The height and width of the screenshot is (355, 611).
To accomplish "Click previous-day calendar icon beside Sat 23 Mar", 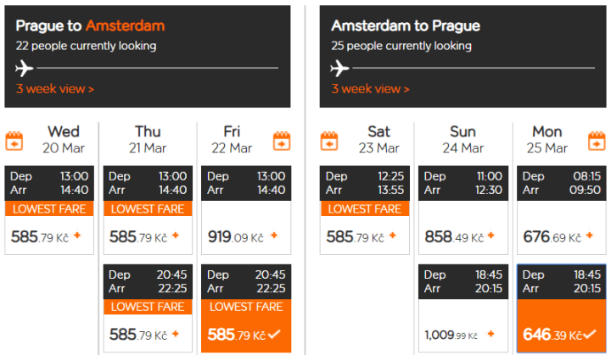I will pos(330,141).
